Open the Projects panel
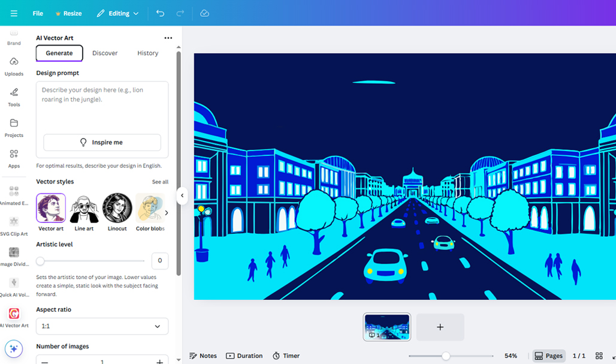This screenshot has width=616, height=364. (14, 128)
